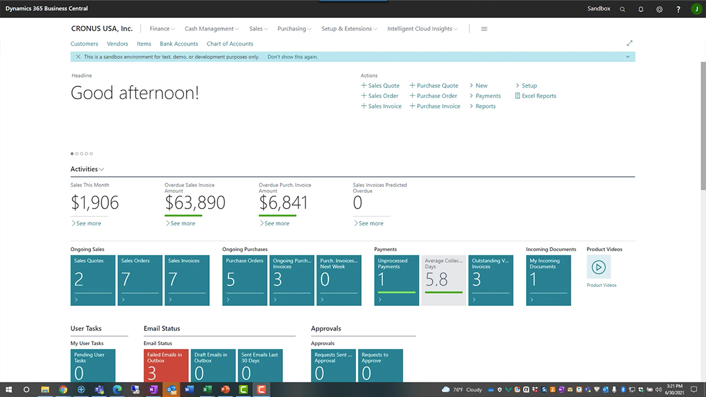This screenshot has width=706, height=397.
Task: Select the second headline pagination dot
Action: (x=77, y=154)
